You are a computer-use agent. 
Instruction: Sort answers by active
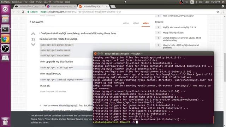126,23
